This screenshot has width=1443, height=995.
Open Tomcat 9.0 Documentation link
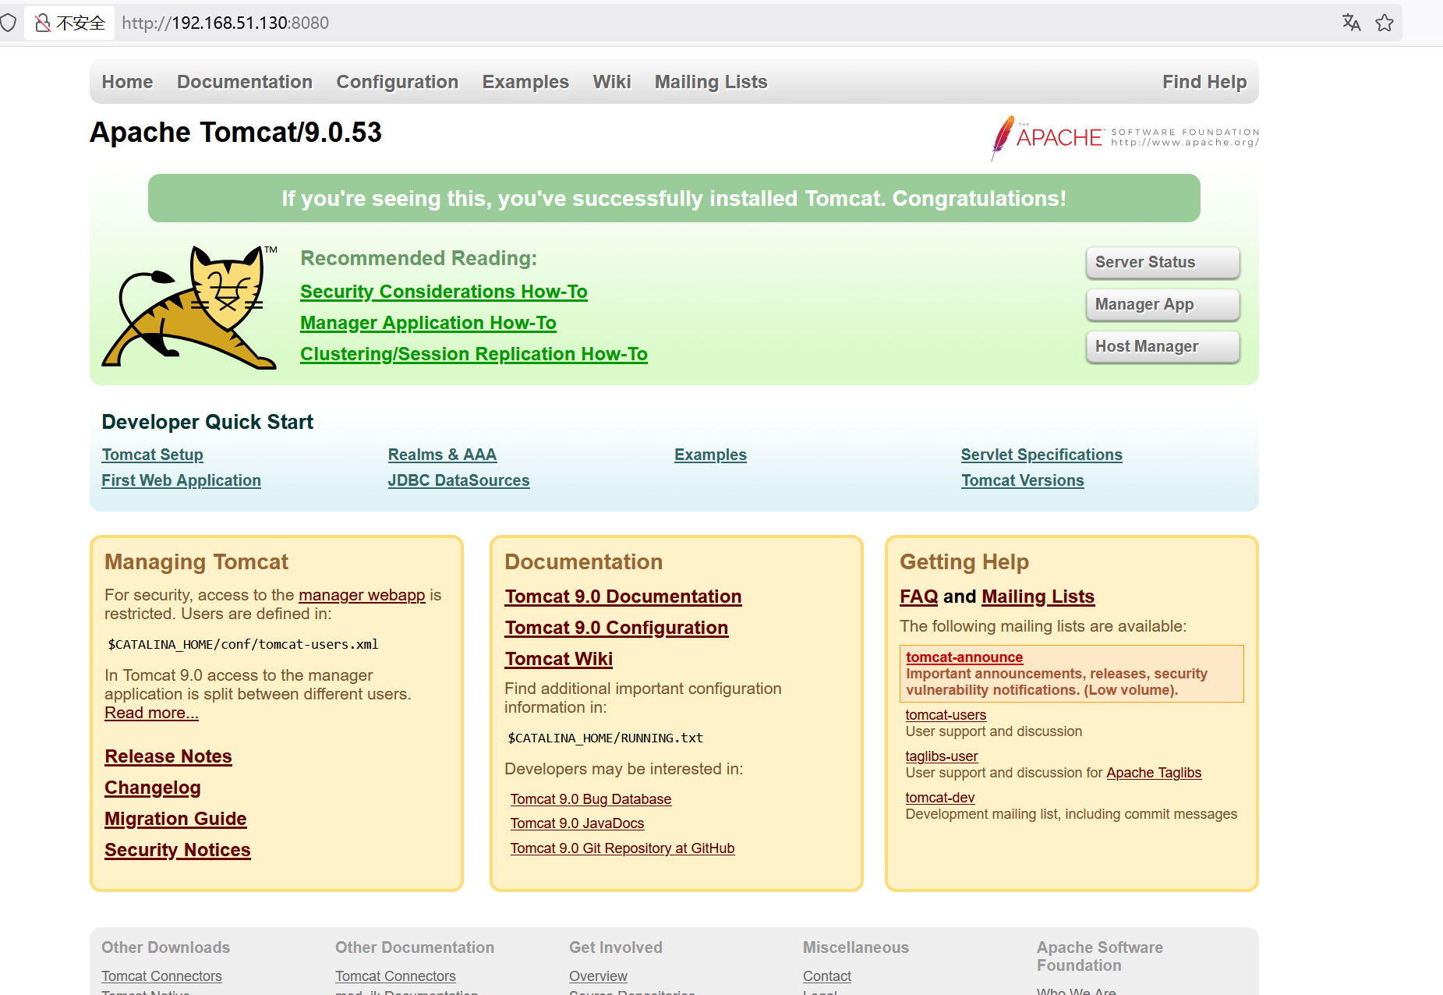tap(623, 597)
